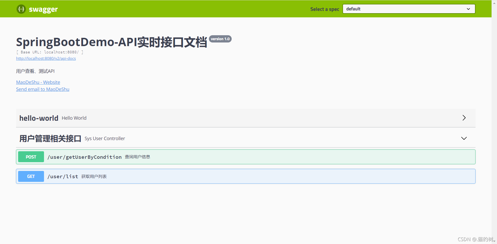Open the localhost:8080/v2/api-docs link
This screenshot has height=244, width=497.
click(x=46, y=59)
